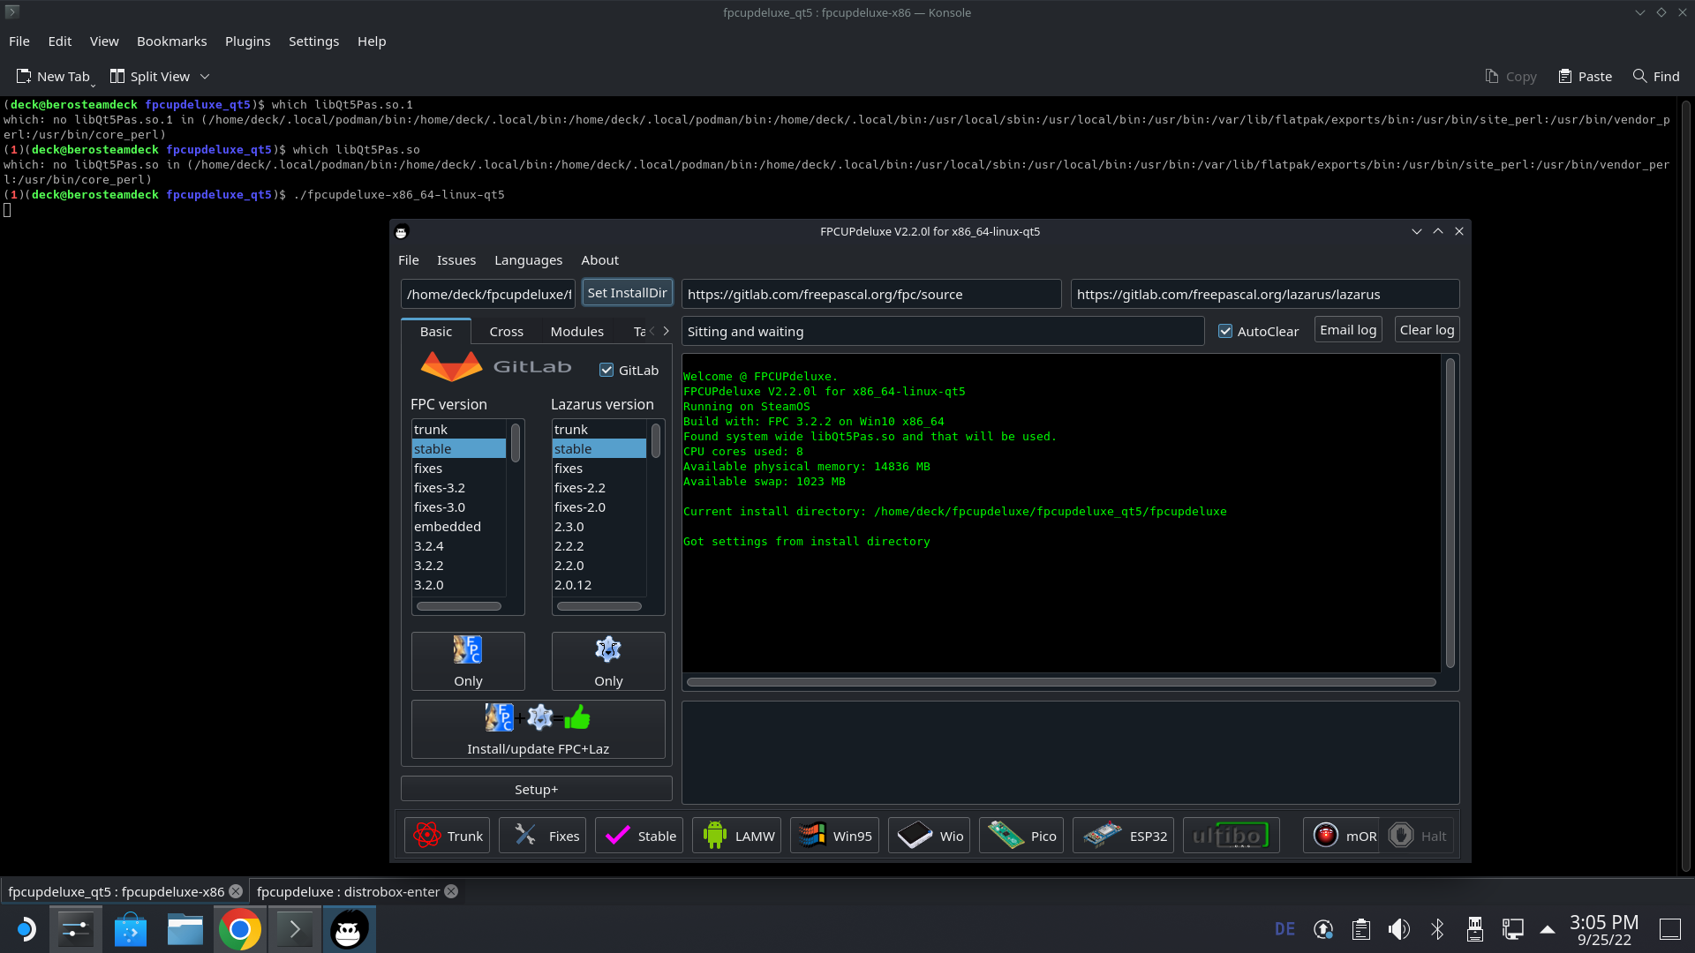The image size is (1695, 953).
Task: Click the Ultibo logo button
Action: (1231, 836)
